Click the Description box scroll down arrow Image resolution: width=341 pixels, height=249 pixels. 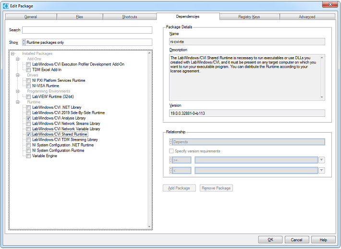pyautogui.click(x=322, y=97)
